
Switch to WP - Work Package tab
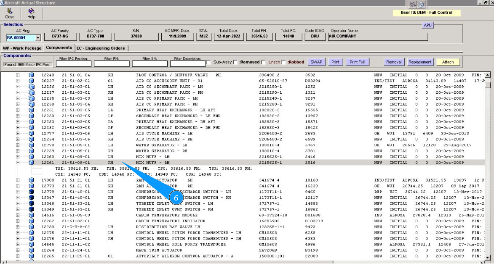click(x=22, y=48)
